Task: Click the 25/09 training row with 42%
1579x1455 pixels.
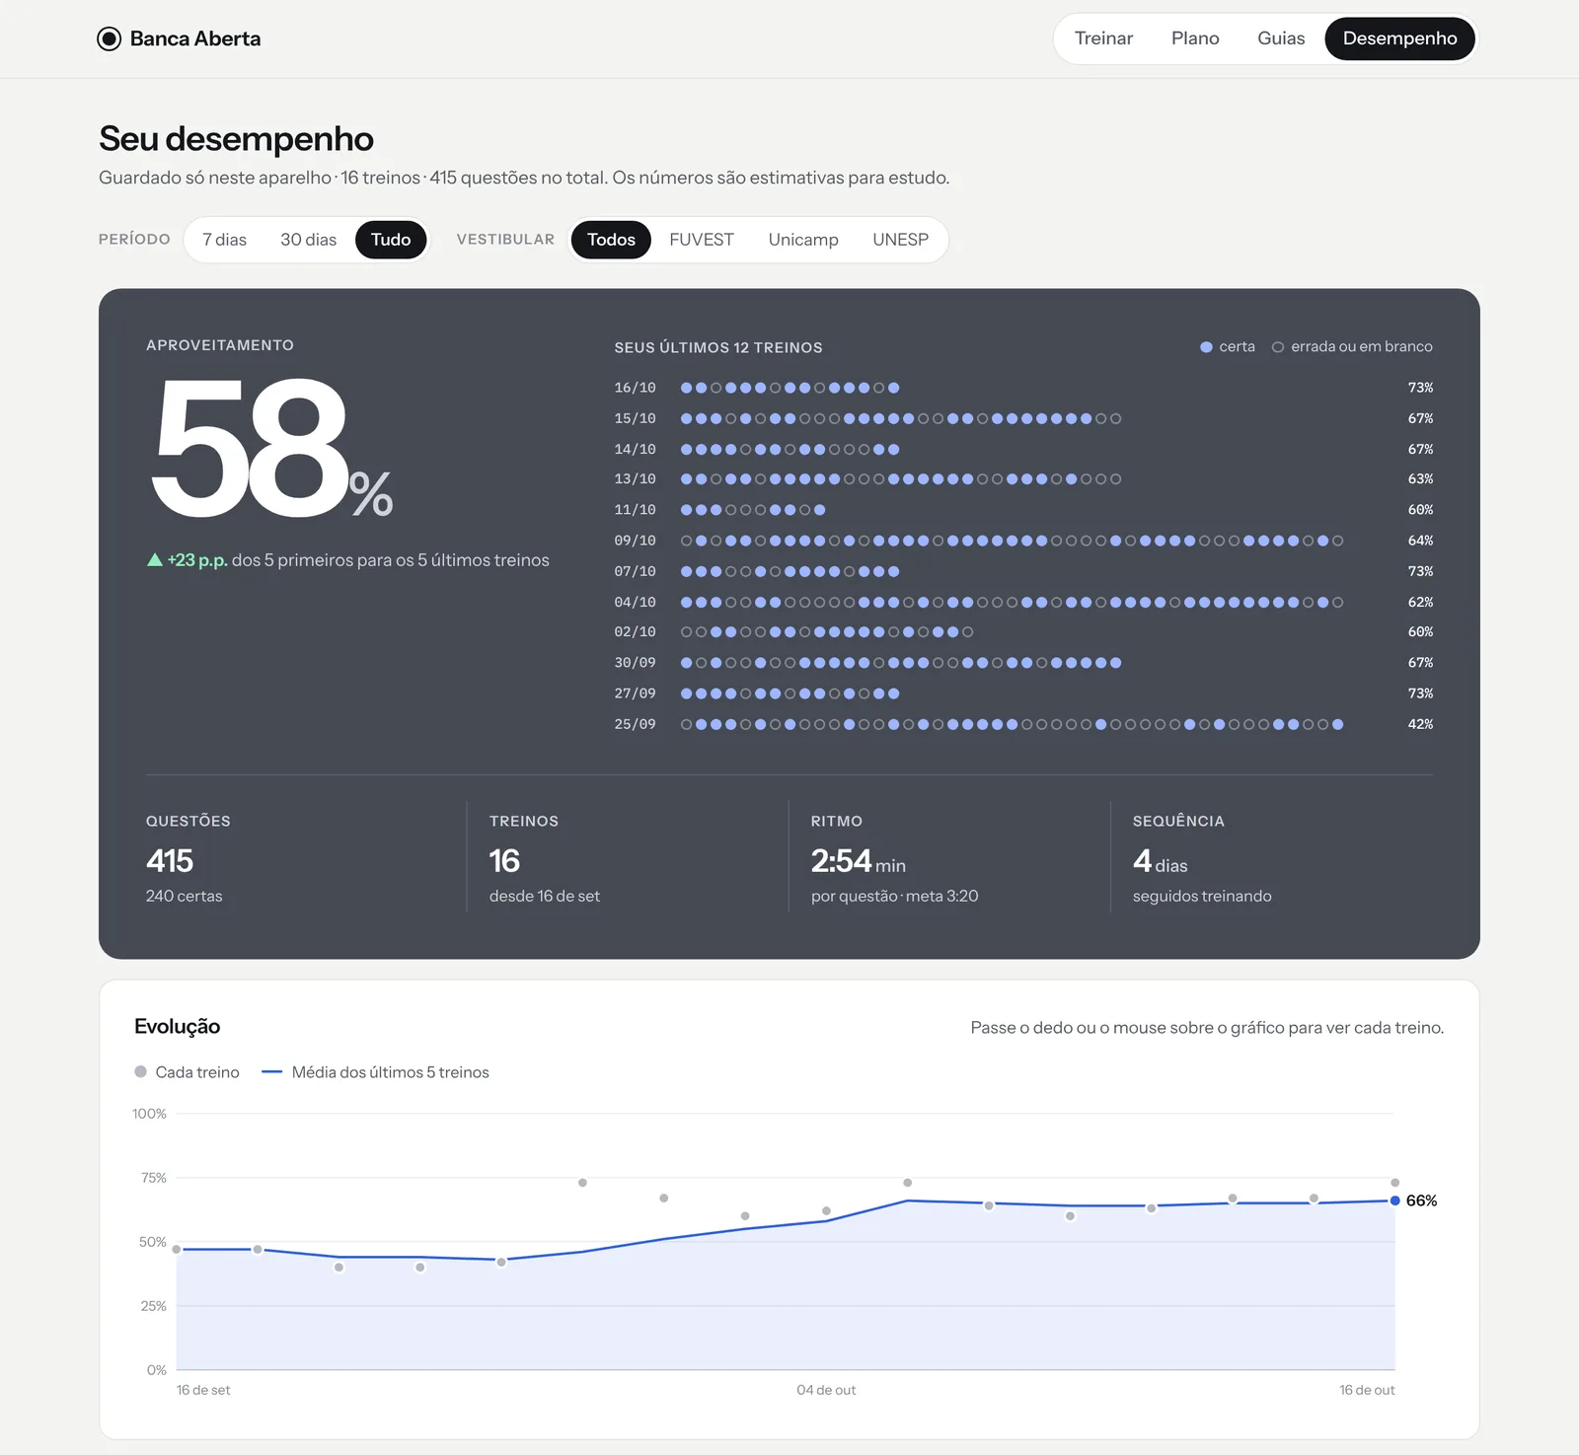Action: 1023,724
